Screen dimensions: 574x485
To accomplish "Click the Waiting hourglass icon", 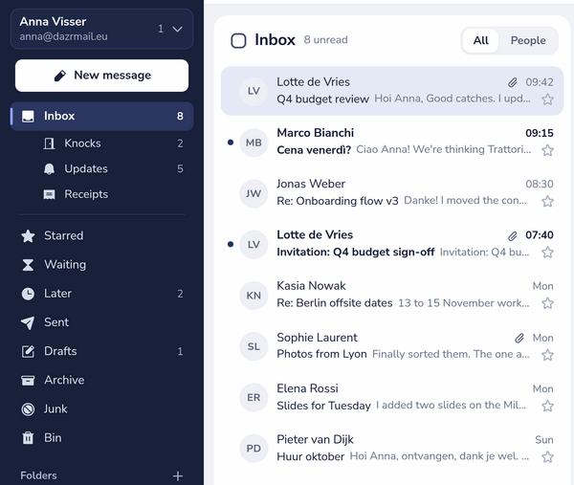I will (x=28, y=265).
